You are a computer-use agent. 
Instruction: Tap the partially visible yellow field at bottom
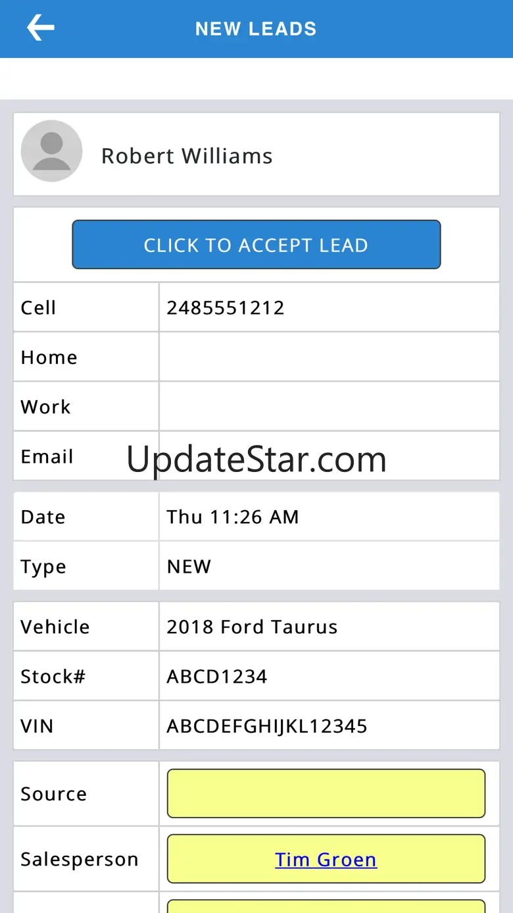(326, 906)
